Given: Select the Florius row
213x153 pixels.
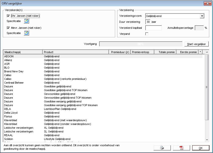Looking at the screenshot, I should point(103,116).
